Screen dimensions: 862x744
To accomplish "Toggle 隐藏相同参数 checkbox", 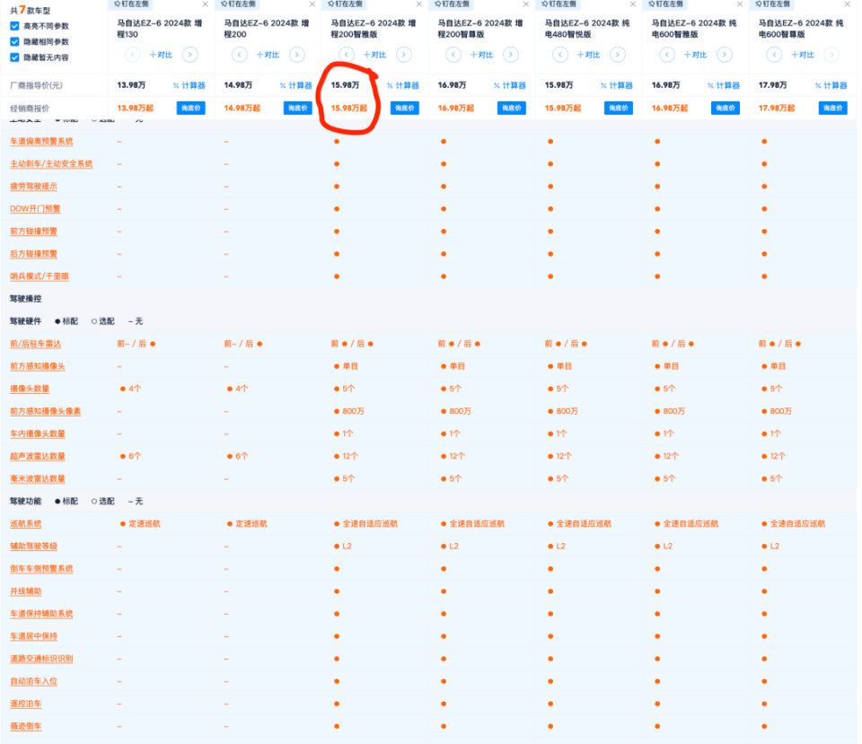I will [15, 42].
